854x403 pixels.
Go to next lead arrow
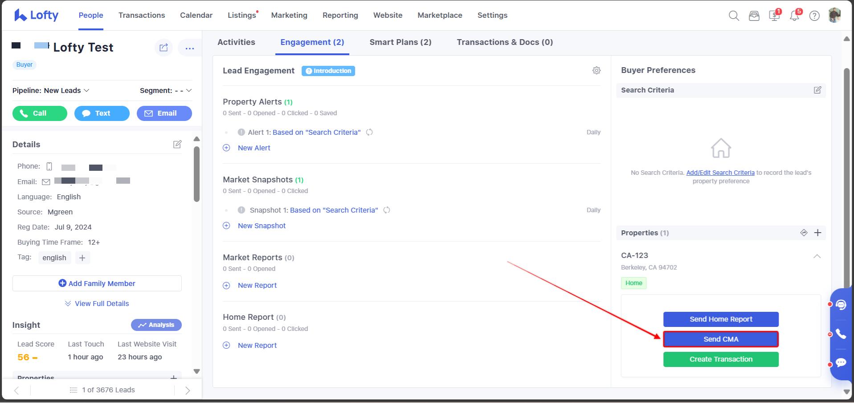[188, 391]
